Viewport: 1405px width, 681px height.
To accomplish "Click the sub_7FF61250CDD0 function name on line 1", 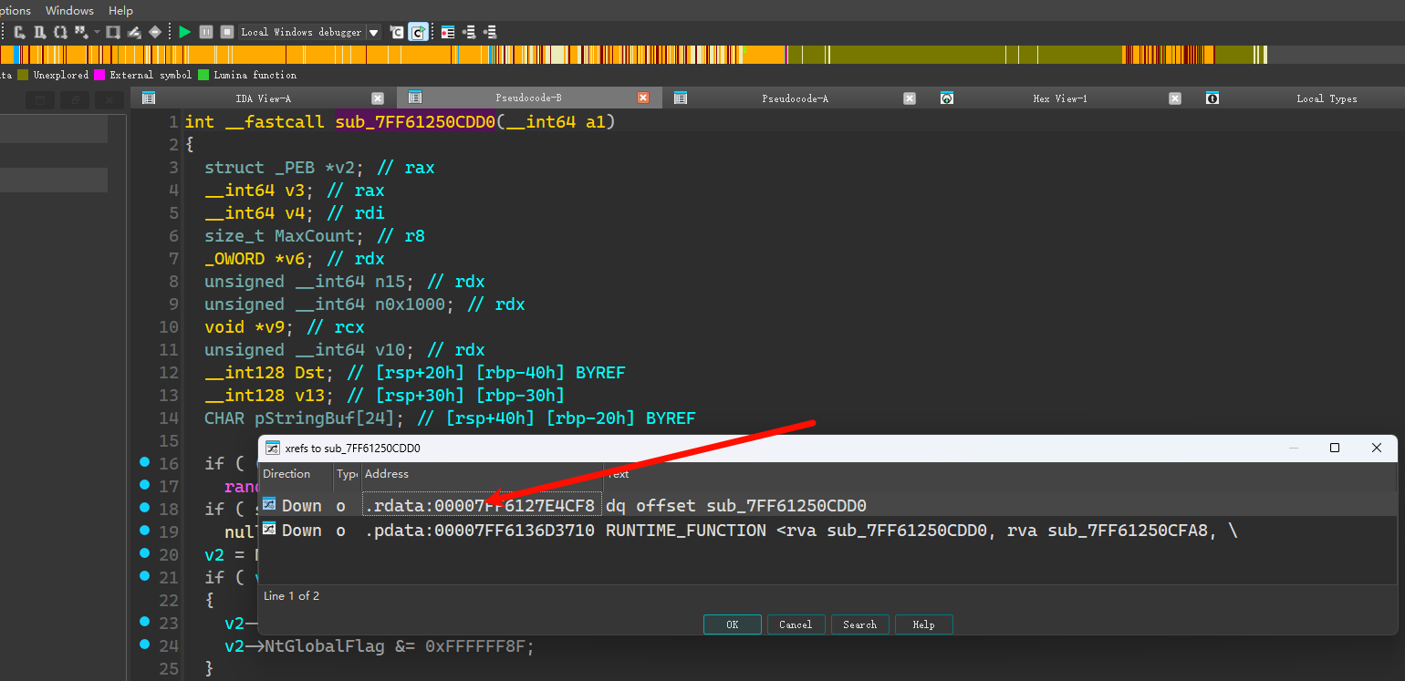I will point(415,122).
